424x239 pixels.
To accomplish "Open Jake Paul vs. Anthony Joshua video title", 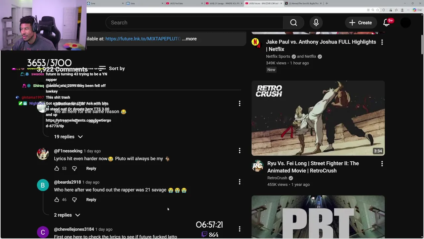I will coord(321,45).
